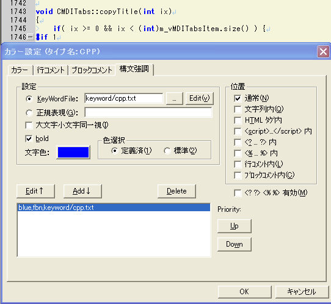Open the 行コメント tab
The height and width of the screenshot is (304, 331).
[51, 70]
